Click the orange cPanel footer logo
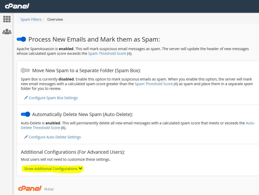This screenshot has height=195, width=259. pyautogui.click(x=30, y=188)
